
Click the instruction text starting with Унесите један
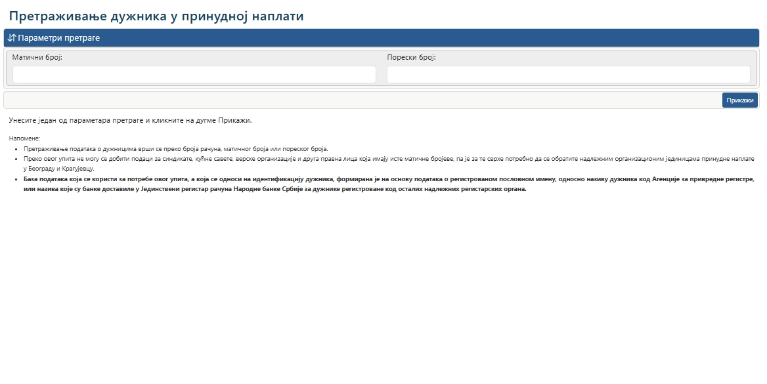pyautogui.click(x=130, y=120)
